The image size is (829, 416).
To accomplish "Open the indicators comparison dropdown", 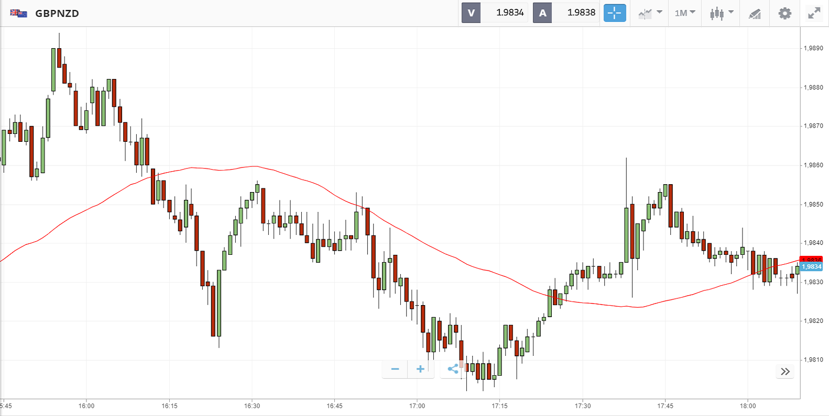I will click(650, 13).
